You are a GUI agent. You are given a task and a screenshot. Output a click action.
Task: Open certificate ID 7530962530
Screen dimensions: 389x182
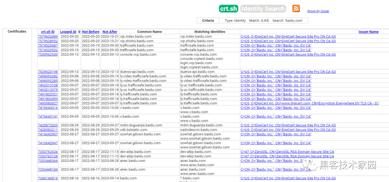coord(48,54)
